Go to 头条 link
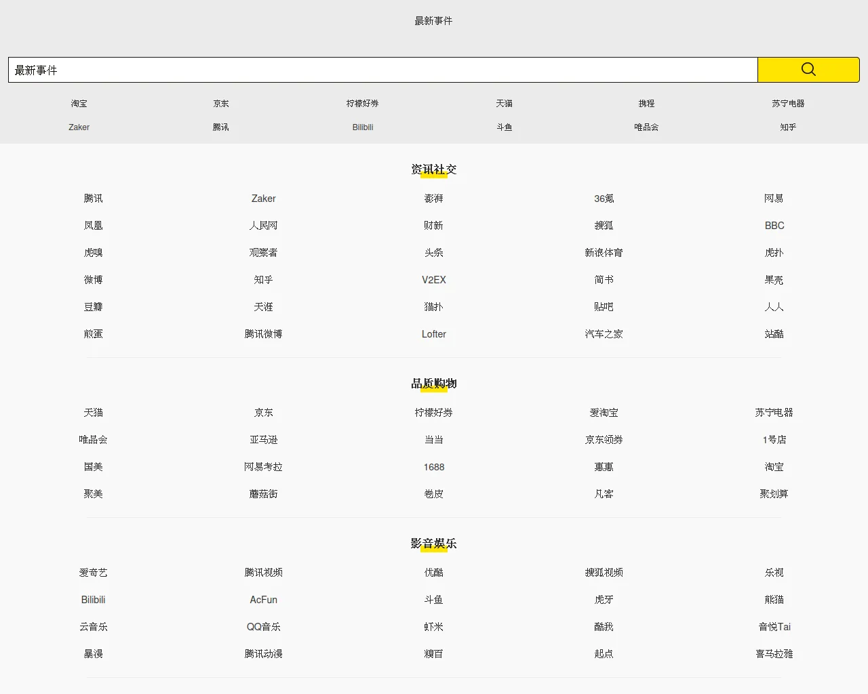868x694 pixels. [x=434, y=253]
